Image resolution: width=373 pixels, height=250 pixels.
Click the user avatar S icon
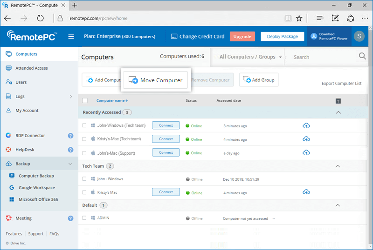click(x=359, y=37)
